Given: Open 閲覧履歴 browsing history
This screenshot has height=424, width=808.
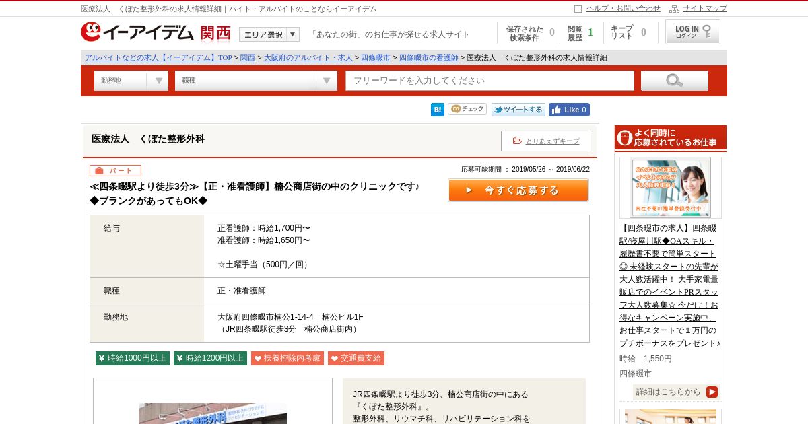Looking at the screenshot, I should tap(580, 33).
